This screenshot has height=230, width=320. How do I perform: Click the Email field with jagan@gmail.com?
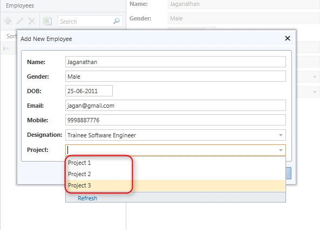pos(175,106)
